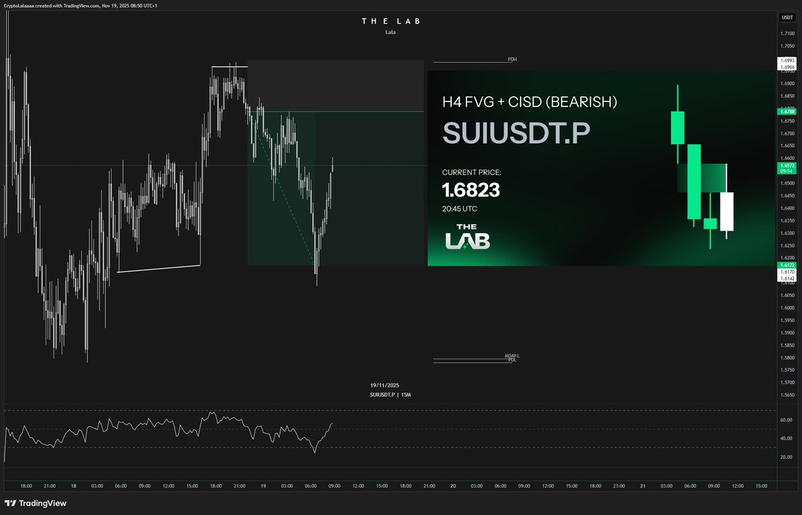Click the date 21 on the time axis
The height and width of the screenshot is (515, 802).
pyautogui.click(x=642, y=486)
